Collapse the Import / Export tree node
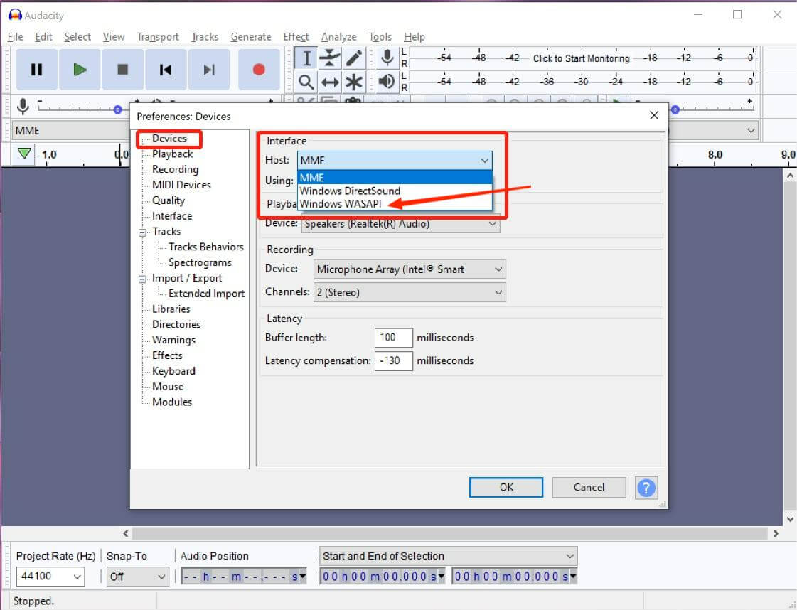The width and height of the screenshot is (797, 610). coord(143,279)
